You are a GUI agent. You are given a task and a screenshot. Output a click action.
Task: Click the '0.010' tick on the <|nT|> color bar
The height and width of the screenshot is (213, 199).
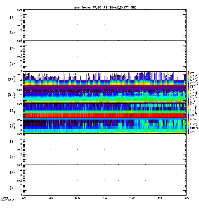[193, 128]
